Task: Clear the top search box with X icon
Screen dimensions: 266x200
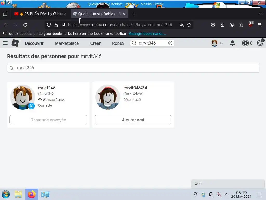Action: (x=170, y=43)
